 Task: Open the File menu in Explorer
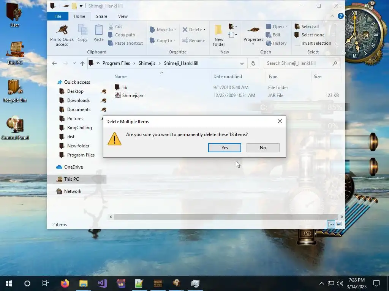tap(58, 16)
